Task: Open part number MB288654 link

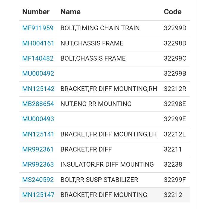Action: [38, 104]
